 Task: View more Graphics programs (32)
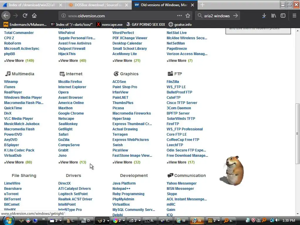point(127,162)
